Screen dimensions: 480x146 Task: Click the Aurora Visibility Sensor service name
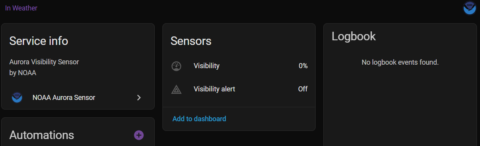[x=44, y=62]
